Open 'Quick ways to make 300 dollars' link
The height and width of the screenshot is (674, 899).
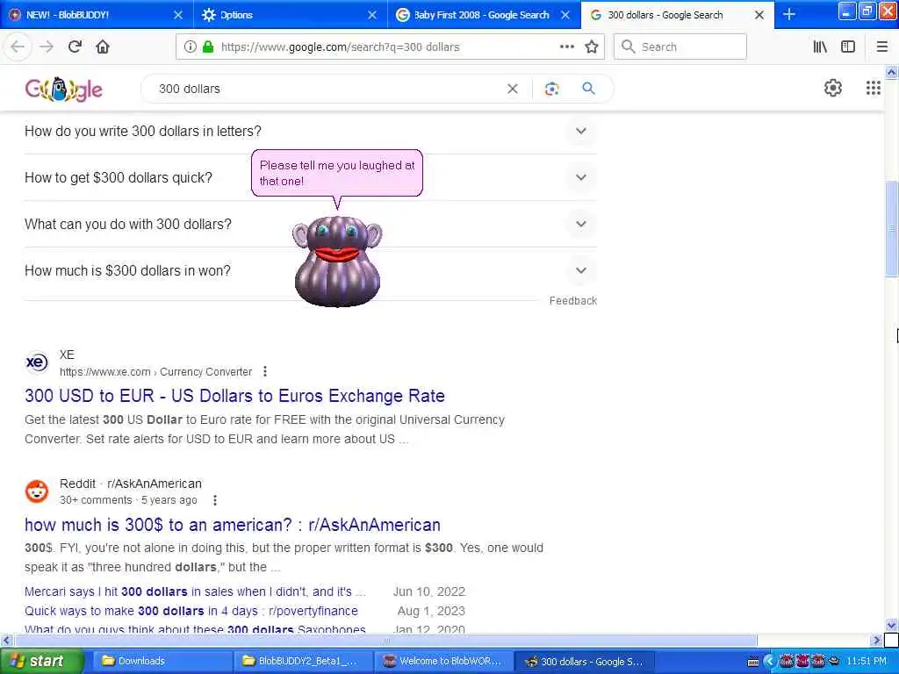pos(191,611)
